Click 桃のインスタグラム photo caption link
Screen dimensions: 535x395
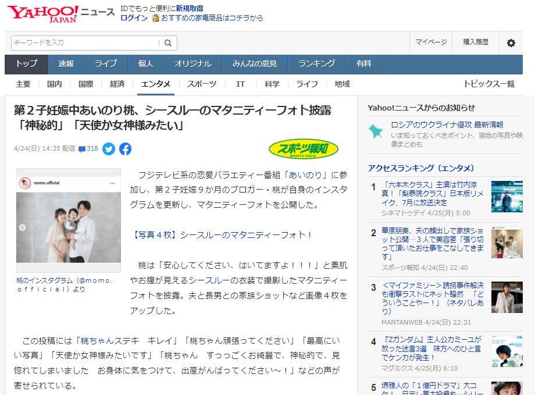pyautogui.click(x=65, y=284)
